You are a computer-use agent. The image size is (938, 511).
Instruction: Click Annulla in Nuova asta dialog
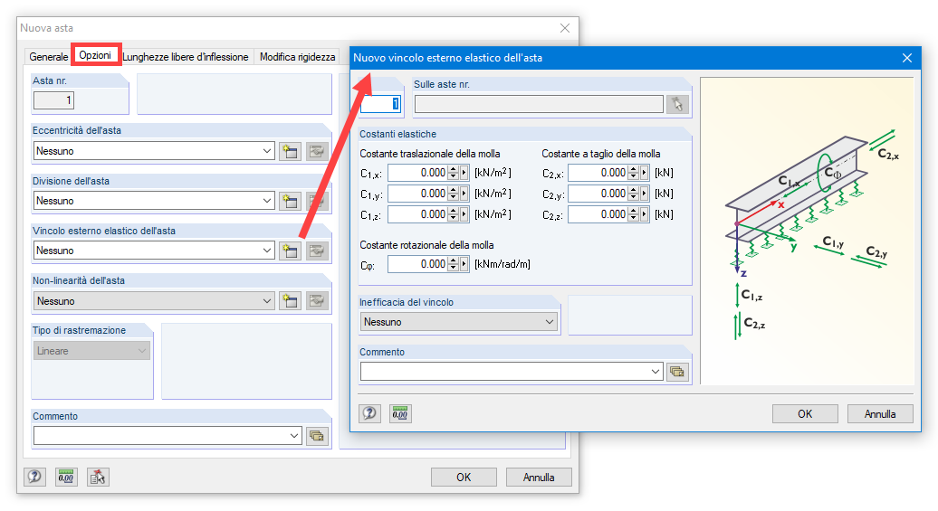539,477
